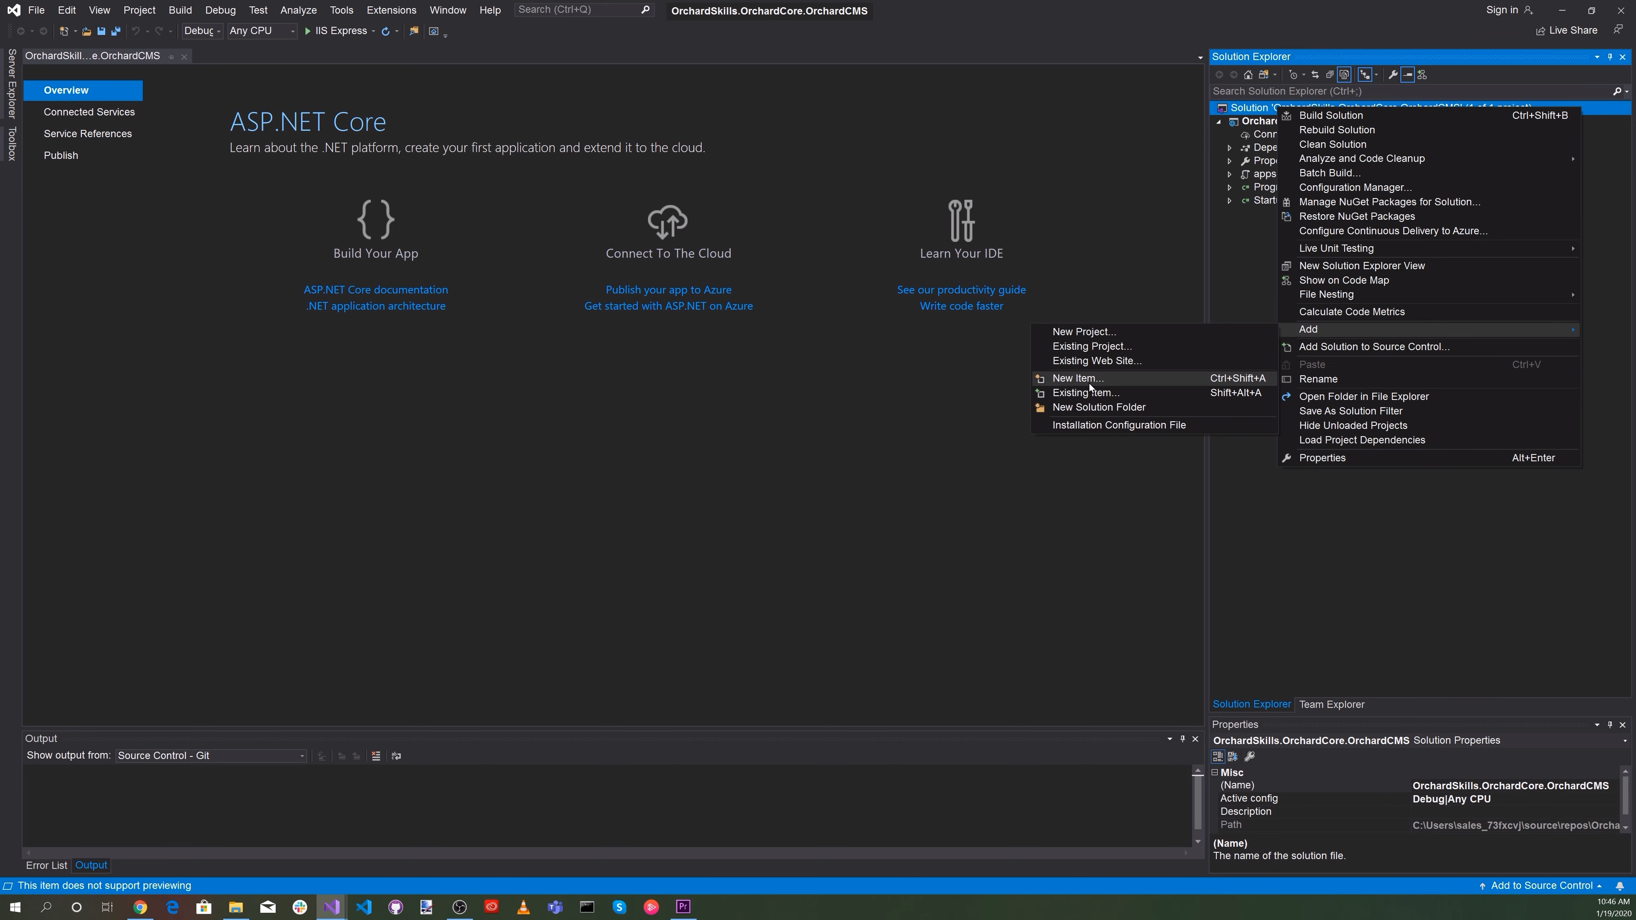Click Property Pages wrench icon in Properties panel

[1249, 756]
